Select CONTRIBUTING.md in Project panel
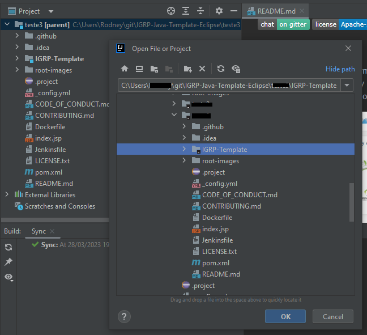 [59, 116]
